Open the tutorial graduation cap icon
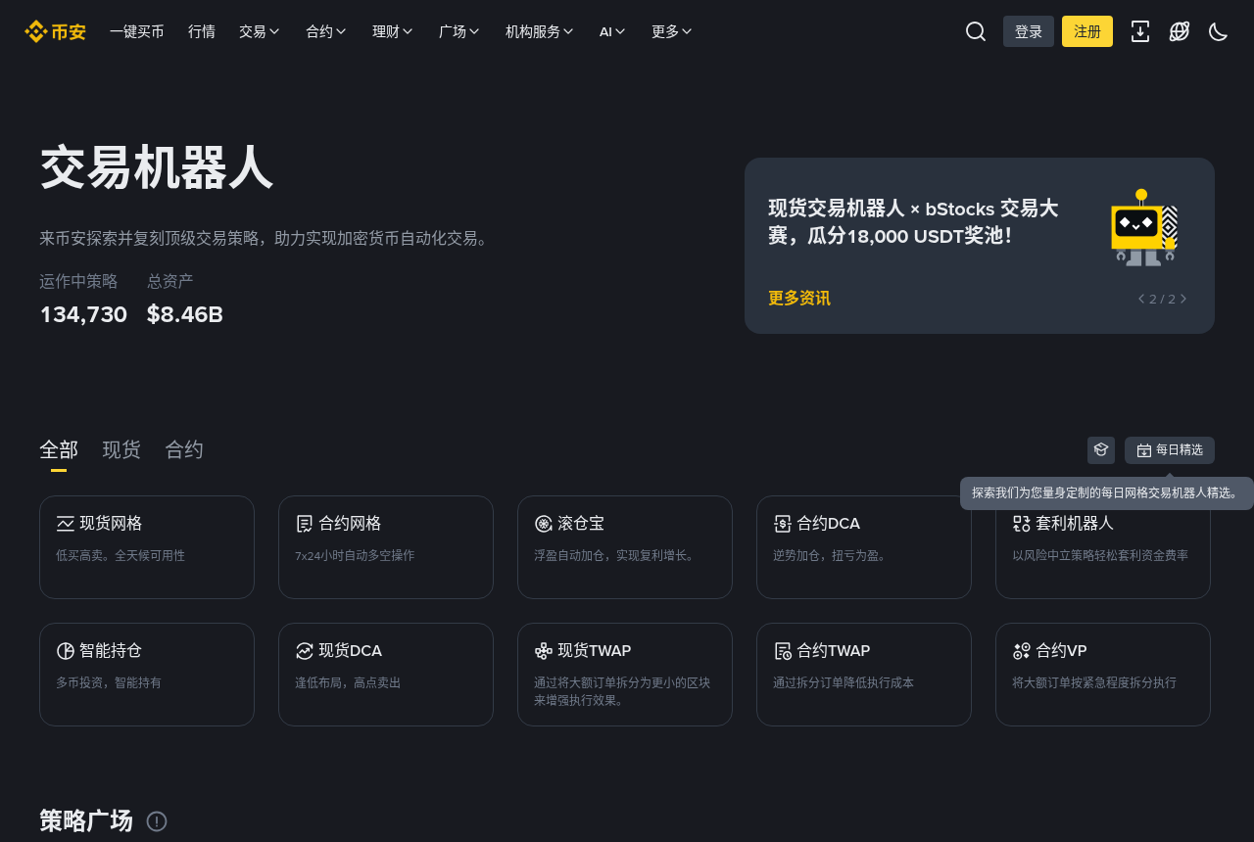 click(x=1101, y=450)
